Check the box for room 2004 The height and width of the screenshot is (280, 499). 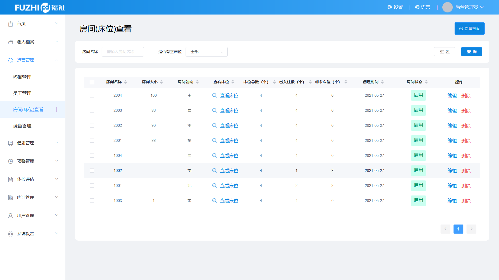(x=92, y=95)
